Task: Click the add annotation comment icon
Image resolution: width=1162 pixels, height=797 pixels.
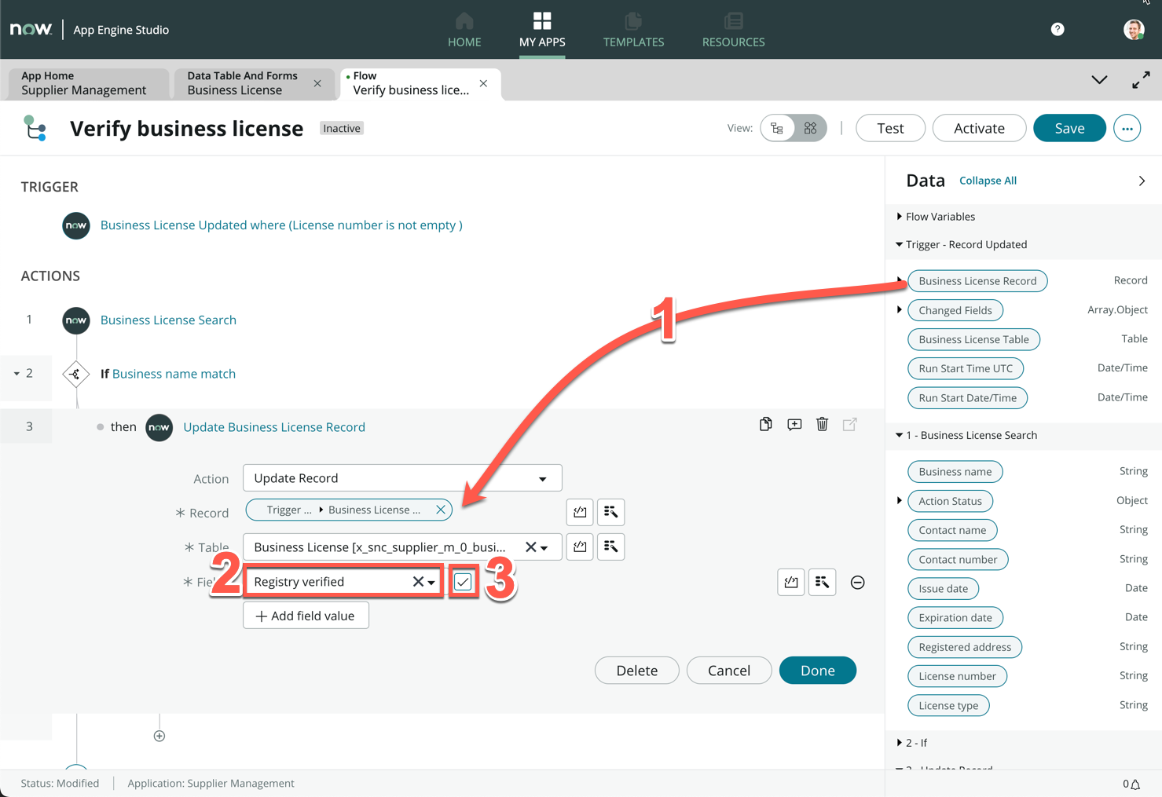Action: tap(794, 425)
